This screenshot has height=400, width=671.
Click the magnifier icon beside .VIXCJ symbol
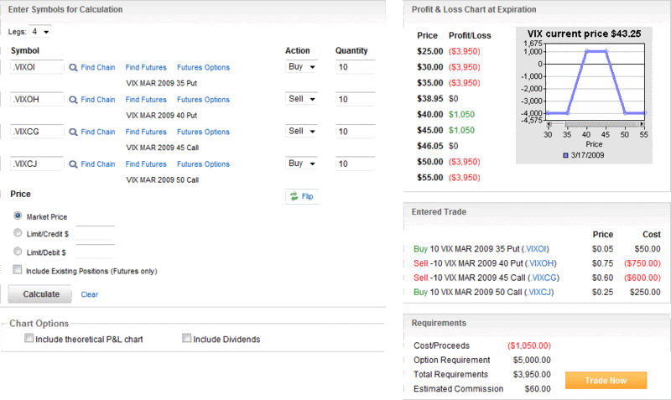pyautogui.click(x=73, y=164)
